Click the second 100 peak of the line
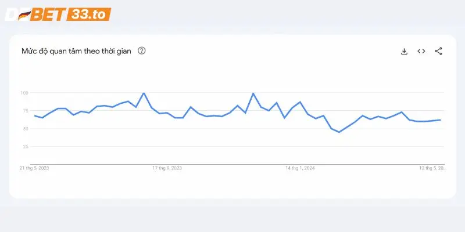 pyautogui.click(x=253, y=93)
